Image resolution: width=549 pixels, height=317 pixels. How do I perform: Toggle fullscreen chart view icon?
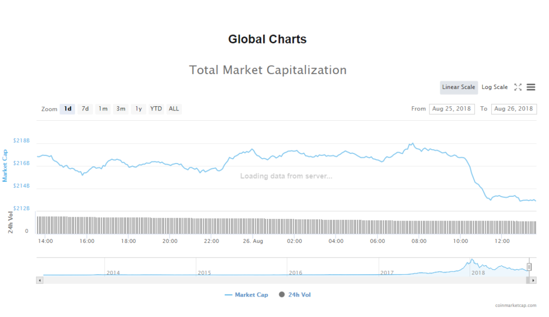coord(518,87)
